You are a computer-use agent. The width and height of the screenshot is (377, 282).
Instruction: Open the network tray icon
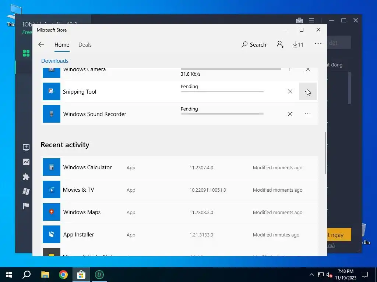click(x=321, y=275)
